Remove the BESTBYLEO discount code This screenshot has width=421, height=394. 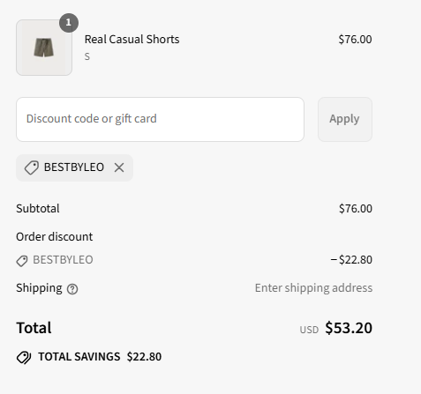(119, 167)
